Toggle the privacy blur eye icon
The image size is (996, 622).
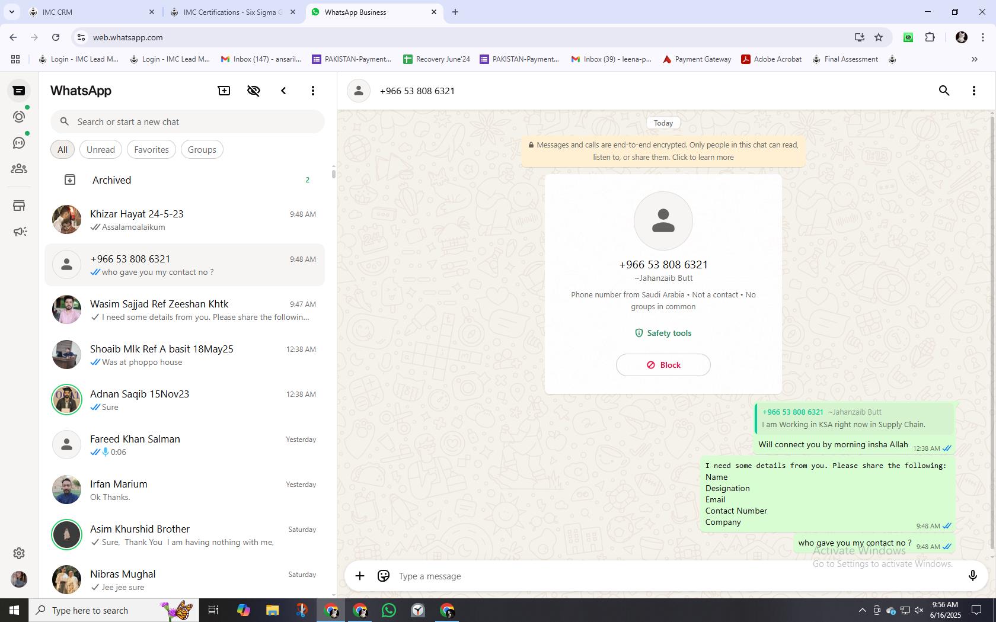click(x=254, y=91)
